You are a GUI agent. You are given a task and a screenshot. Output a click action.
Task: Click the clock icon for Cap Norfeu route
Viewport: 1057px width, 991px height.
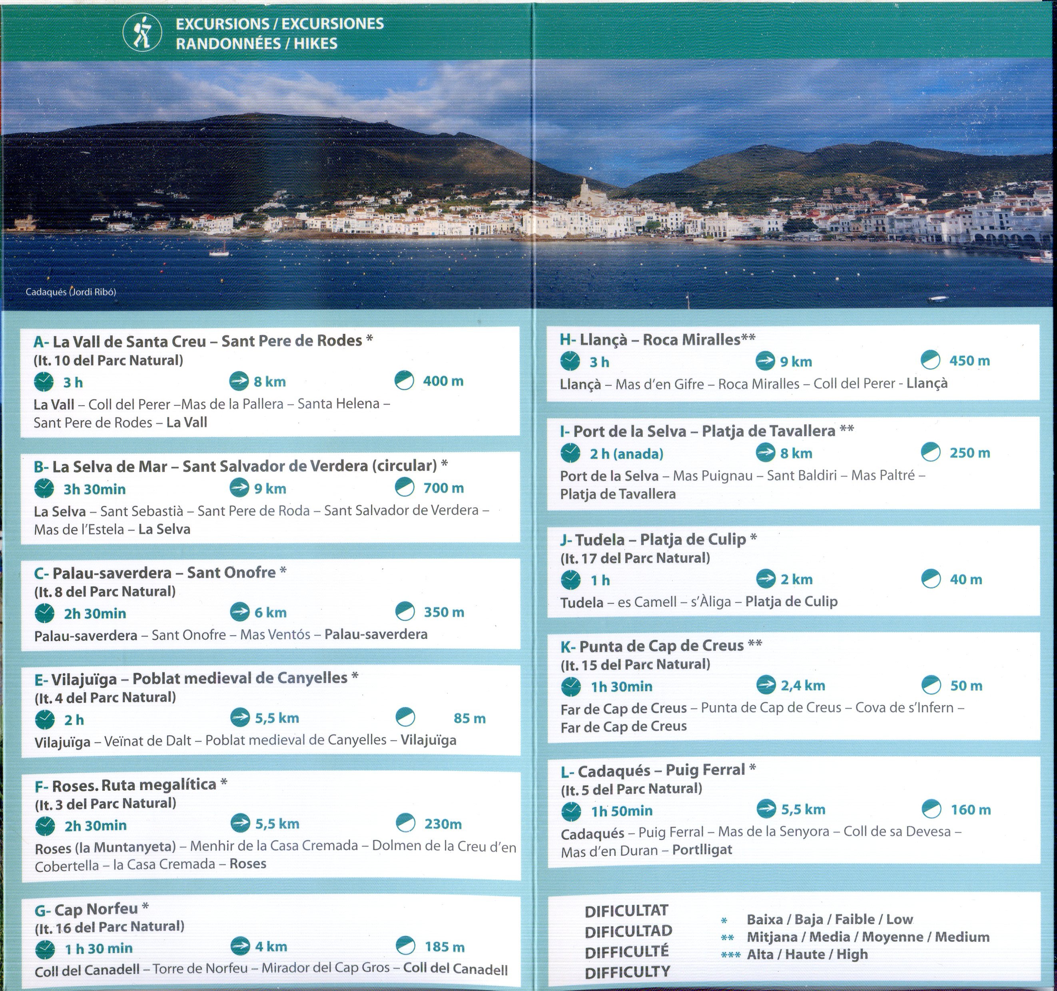(45, 949)
